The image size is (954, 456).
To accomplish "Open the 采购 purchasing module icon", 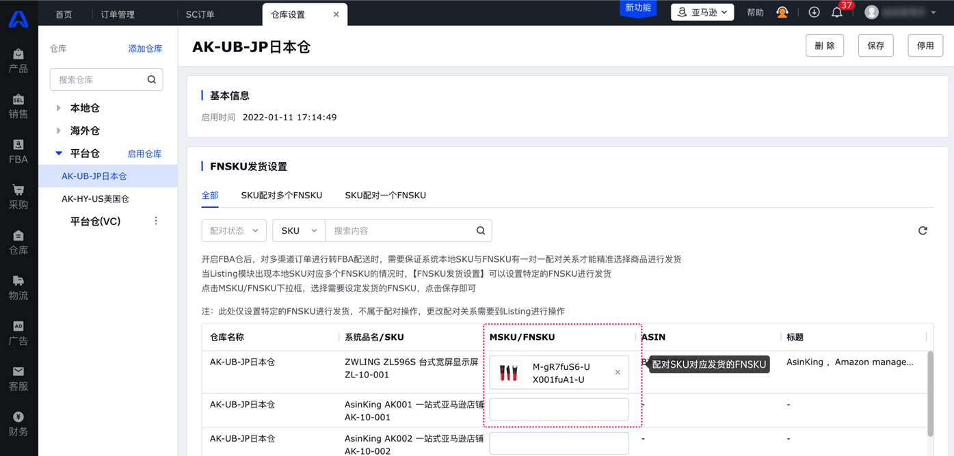I will (x=18, y=196).
